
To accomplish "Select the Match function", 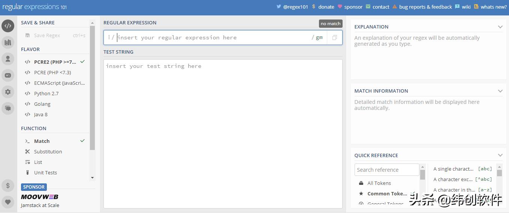I will 55,141.
